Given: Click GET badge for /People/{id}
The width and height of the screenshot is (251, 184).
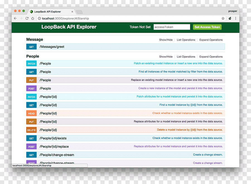Looking at the screenshot, I should [31, 105].
